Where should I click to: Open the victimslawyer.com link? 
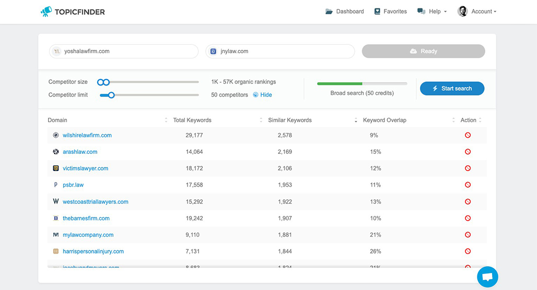(x=85, y=168)
